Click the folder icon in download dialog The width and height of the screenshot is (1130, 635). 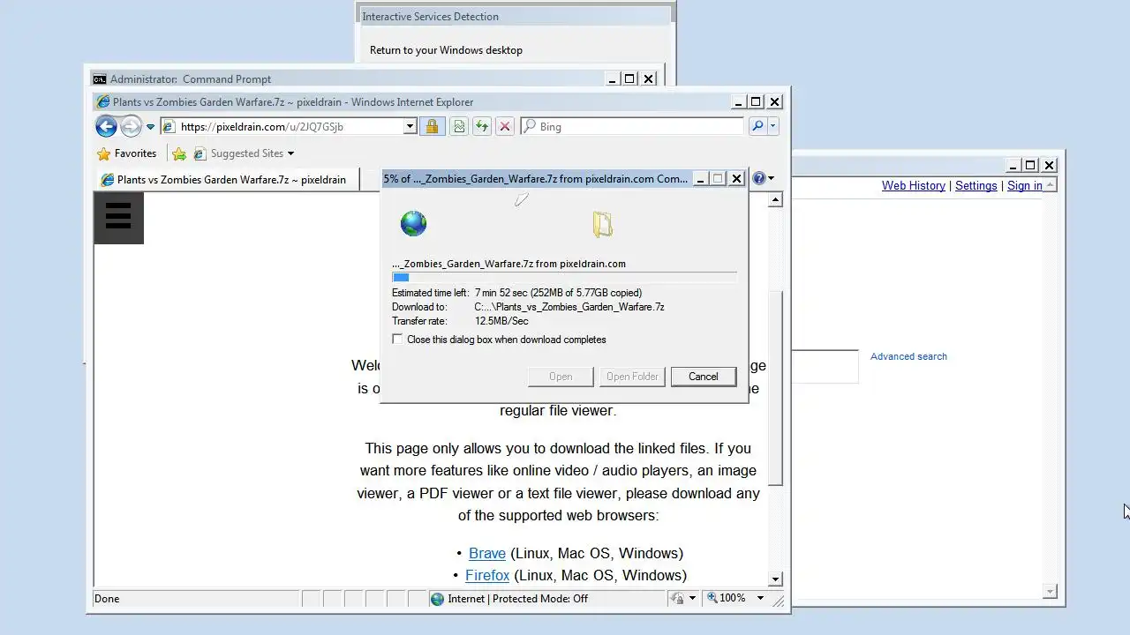pos(603,224)
